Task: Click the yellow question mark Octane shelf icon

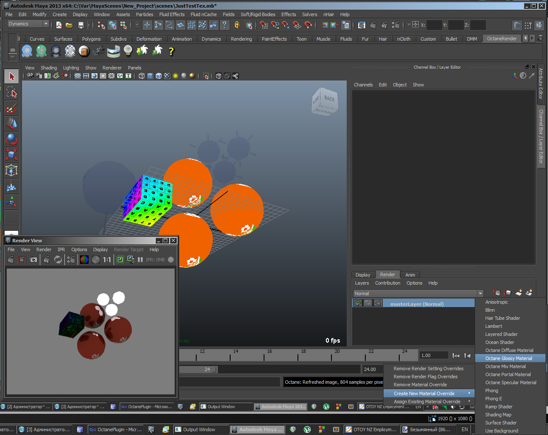Action: coord(171,51)
